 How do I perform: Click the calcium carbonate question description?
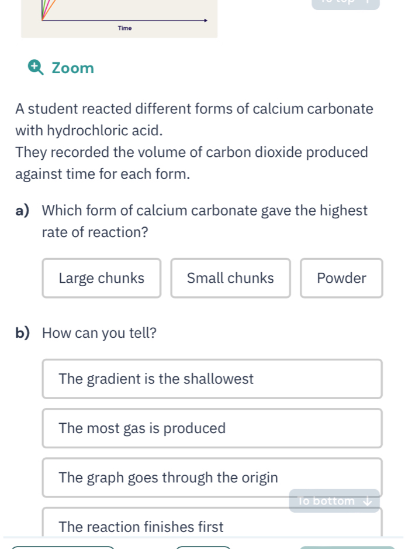pyautogui.click(x=194, y=141)
